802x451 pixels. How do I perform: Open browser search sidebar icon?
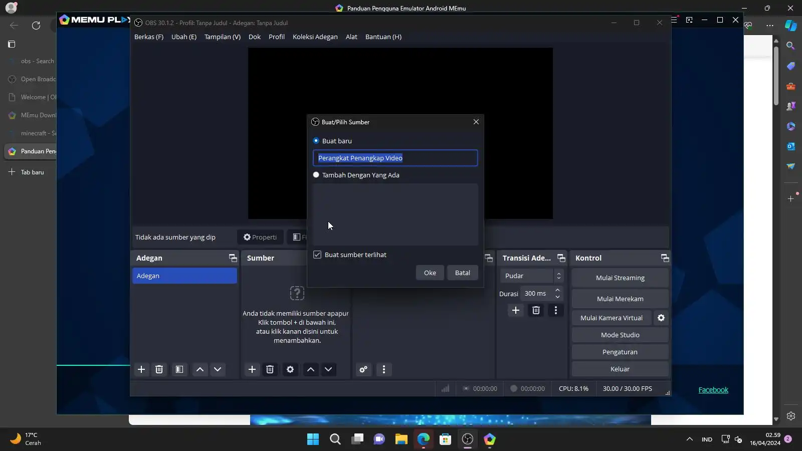(791, 46)
